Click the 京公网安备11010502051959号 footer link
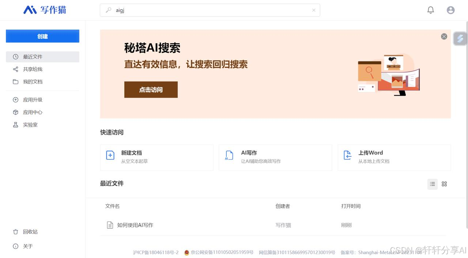 tap(222, 253)
